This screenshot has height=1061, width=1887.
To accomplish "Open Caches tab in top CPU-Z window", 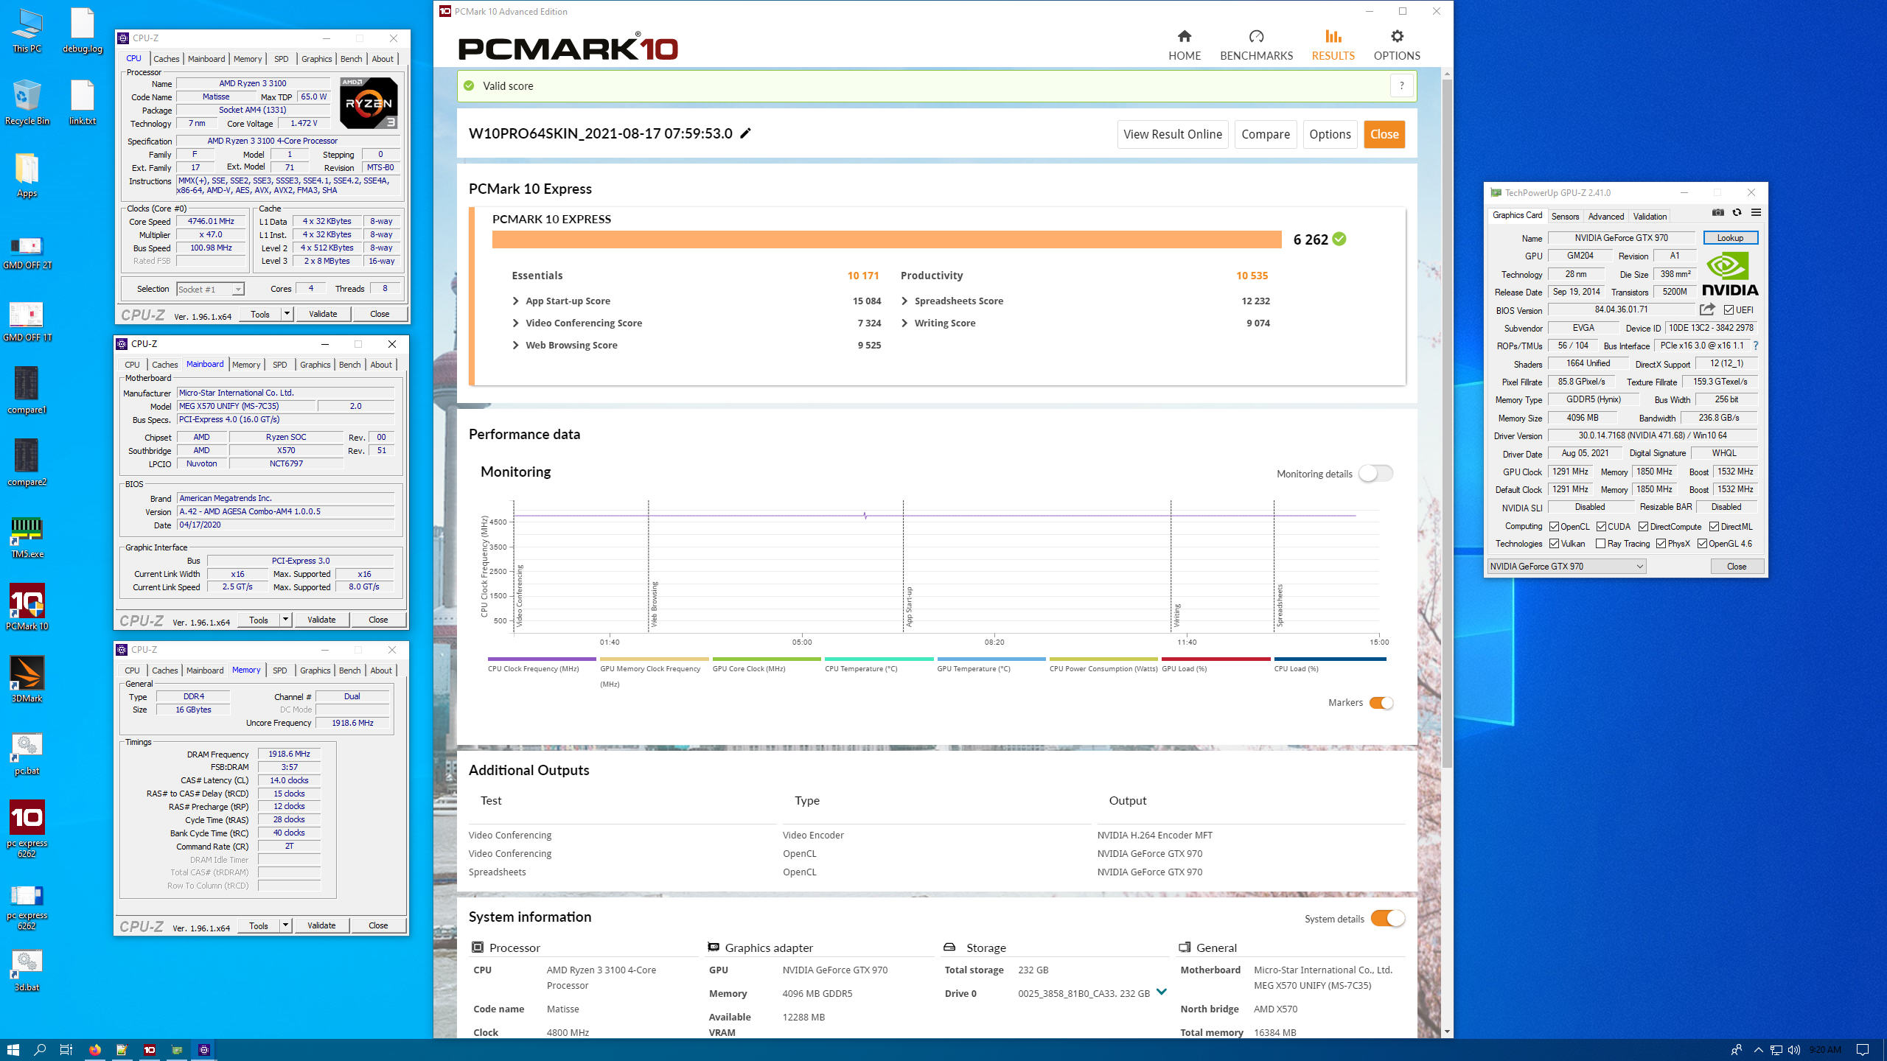I will tap(166, 59).
